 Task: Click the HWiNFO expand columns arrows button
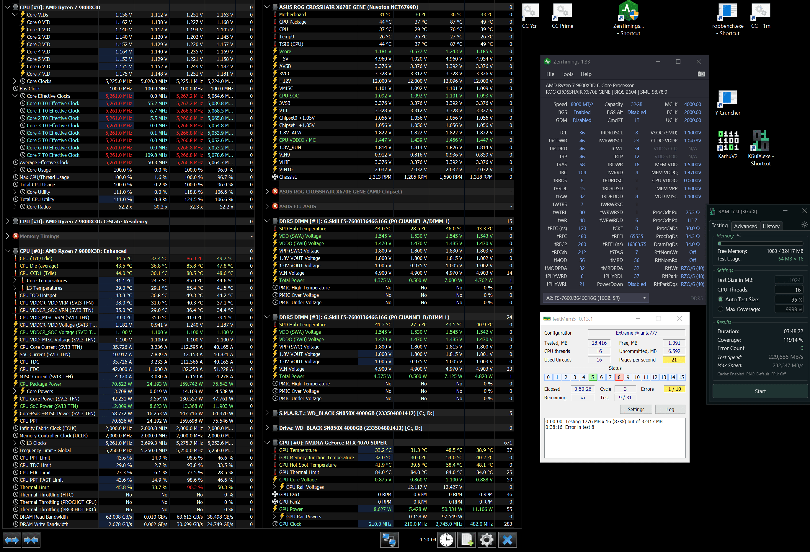(x=12, y=540)
